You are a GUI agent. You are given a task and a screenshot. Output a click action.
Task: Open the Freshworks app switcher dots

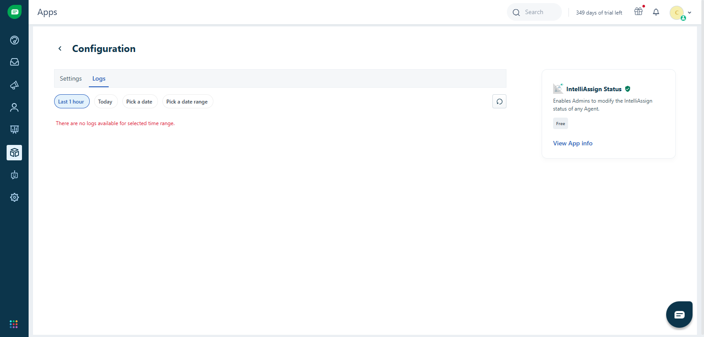point(14,324)
